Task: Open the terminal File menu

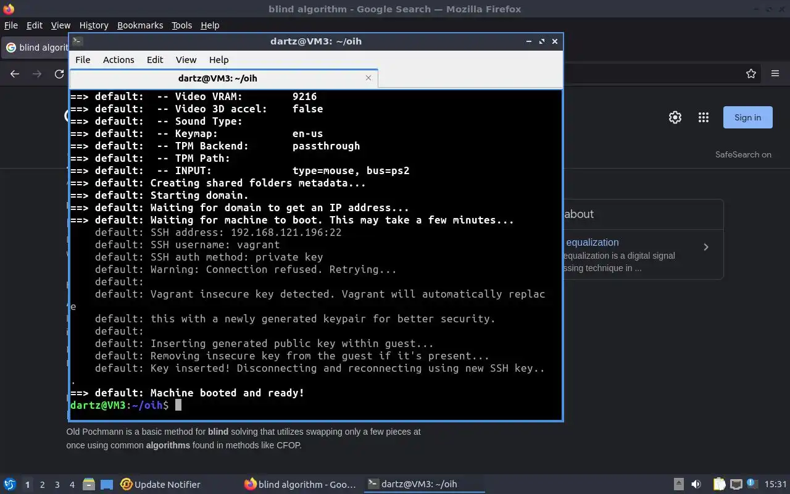Action: pos(83,60)
